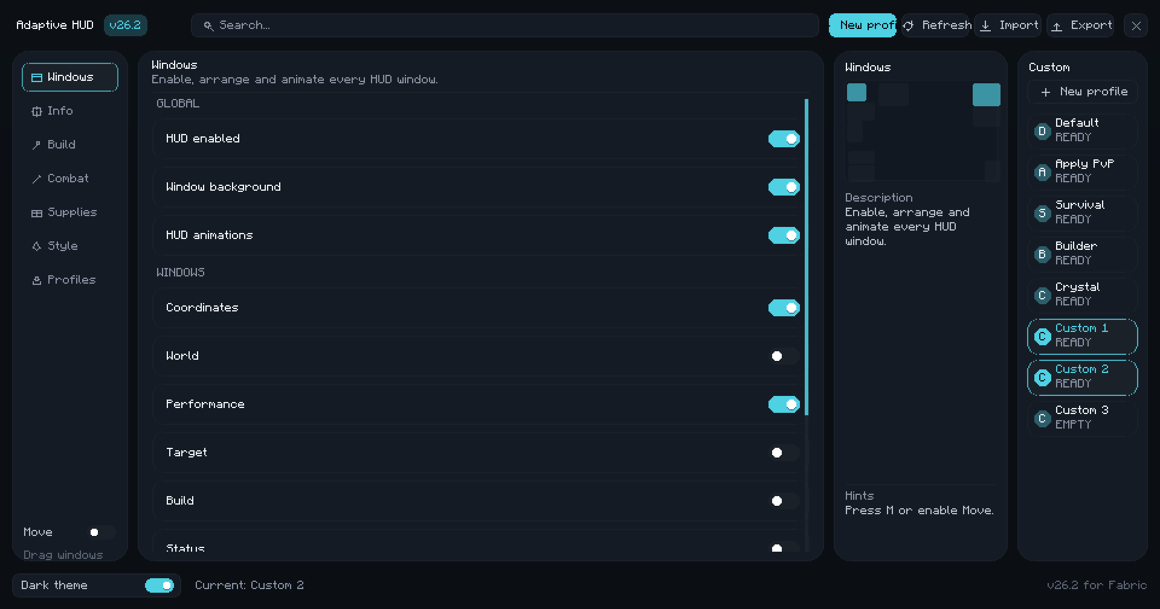Enable the Target window switch
1160x609 pixels.
pyautogui.click(x=784, y=453)
